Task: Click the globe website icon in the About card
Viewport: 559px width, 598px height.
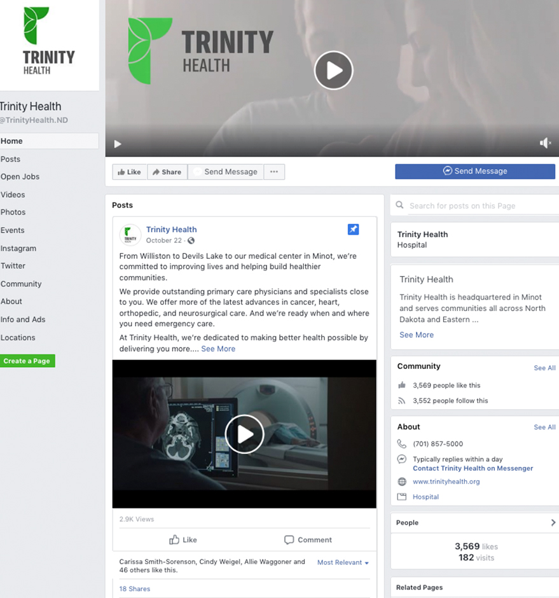Action: 402,482
